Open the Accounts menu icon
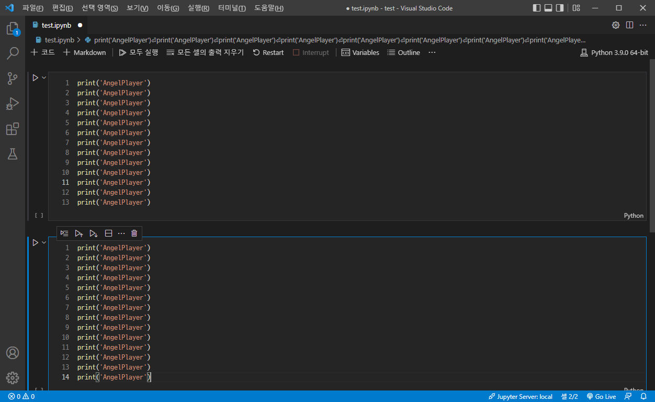The width and height of the screenshot is (655, 402). (13, 353)
